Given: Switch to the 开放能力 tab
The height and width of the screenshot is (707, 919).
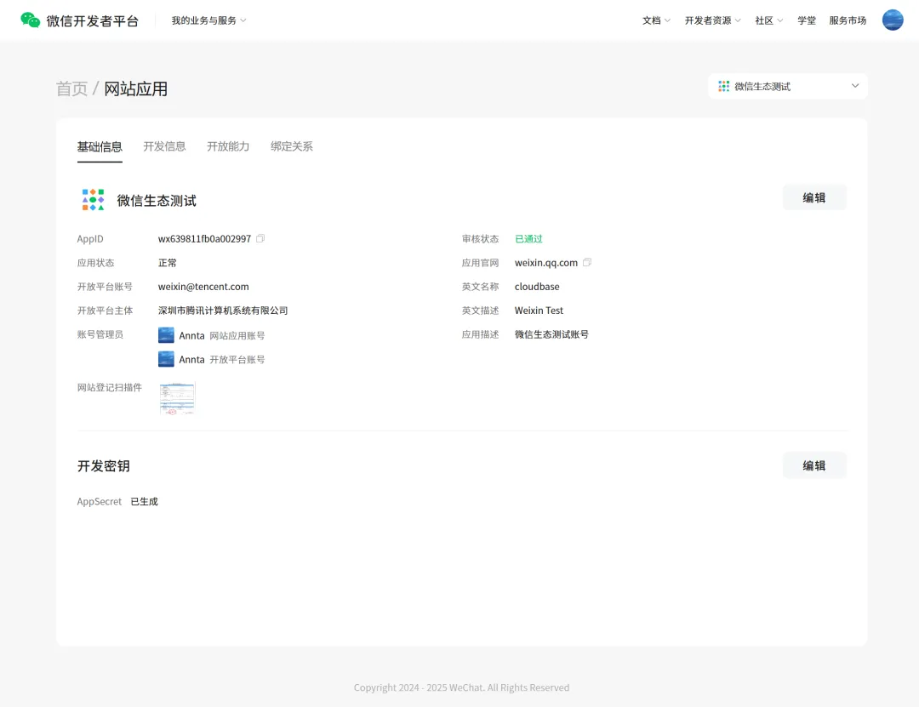Looking at the screenshot, I should [x=228, y=146].
